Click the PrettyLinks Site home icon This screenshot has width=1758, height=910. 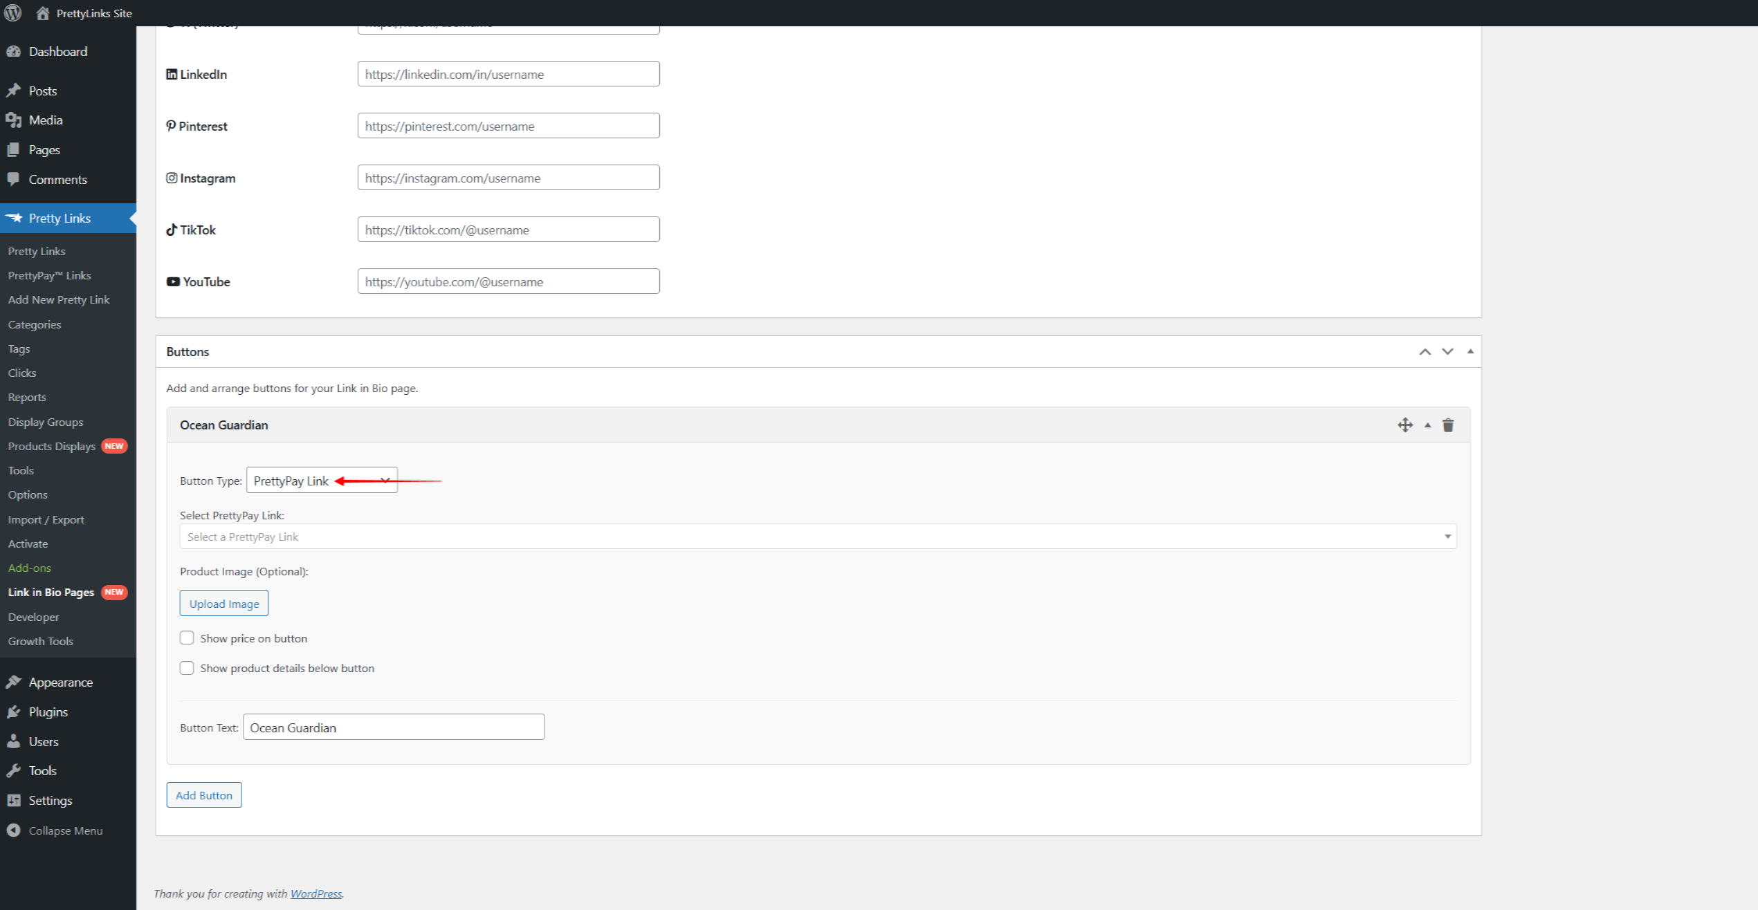click(x=43, y=12)
